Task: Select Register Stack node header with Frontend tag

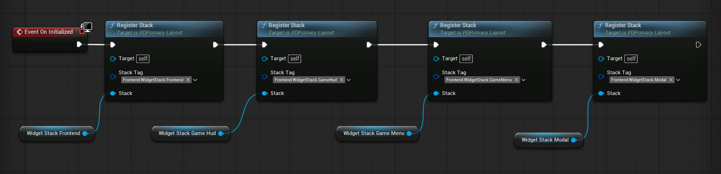Action: (164, 29)
